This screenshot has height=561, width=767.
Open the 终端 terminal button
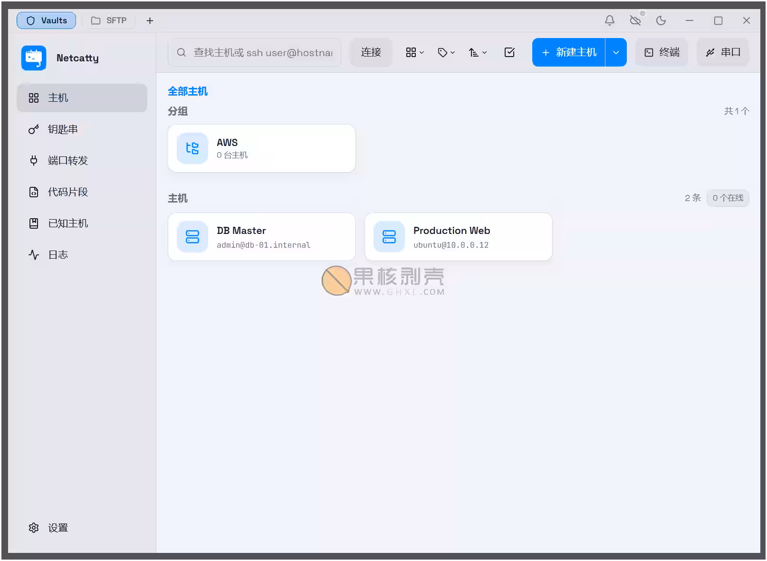pos(662,52)
